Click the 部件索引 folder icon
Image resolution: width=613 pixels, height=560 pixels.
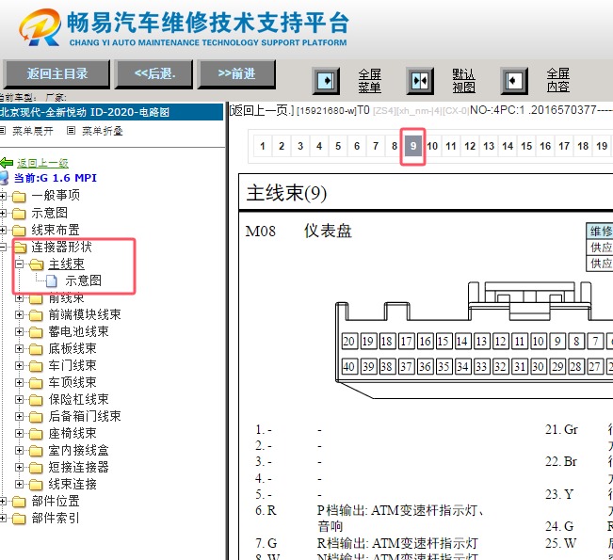pyautogui.click(x=19, y=519)
